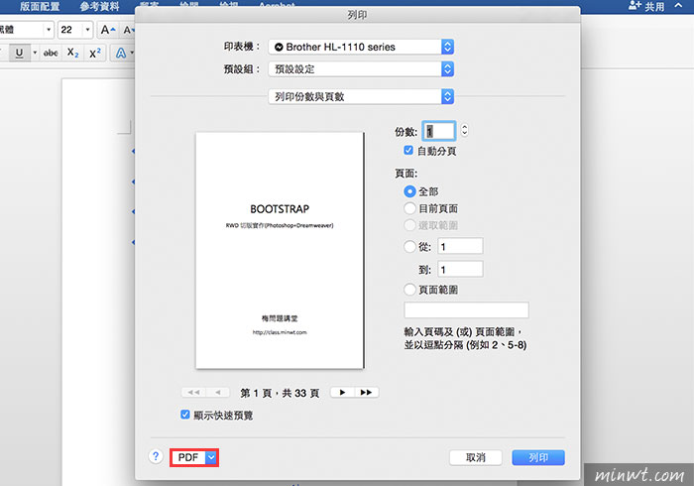Open the 印表機 printer dropdown

point(361,47)
